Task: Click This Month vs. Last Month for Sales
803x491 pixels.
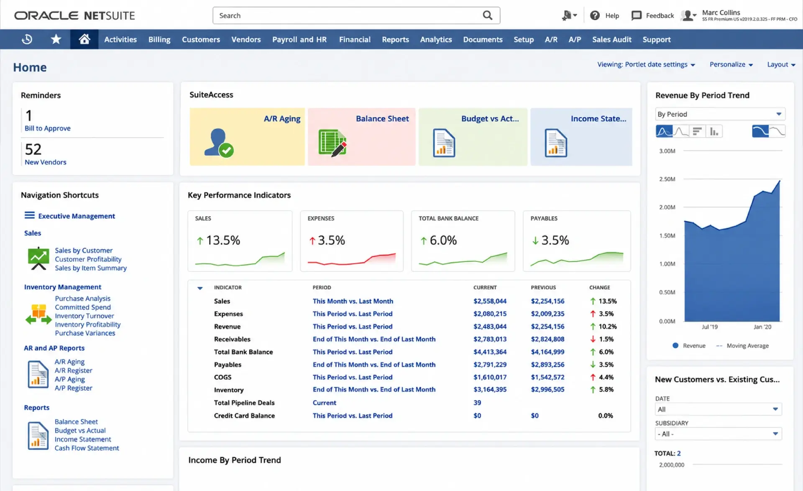Action: tap(353, 301)
